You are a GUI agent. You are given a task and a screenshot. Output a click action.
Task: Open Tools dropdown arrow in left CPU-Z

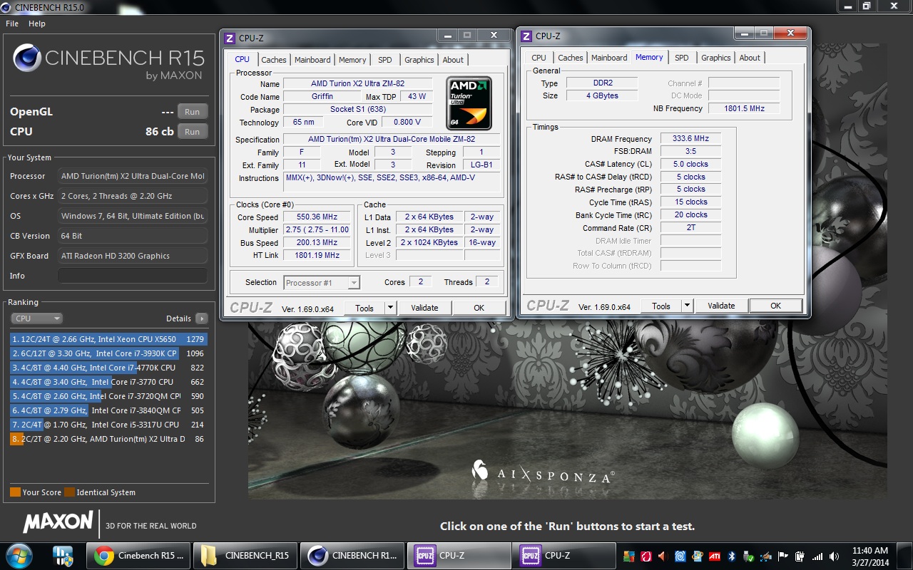pyautogui.click(x=390, y=308)
